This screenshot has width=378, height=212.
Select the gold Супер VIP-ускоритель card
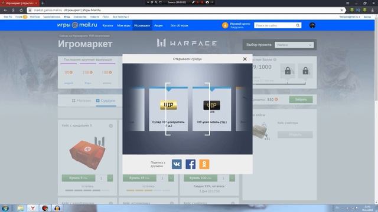[168, 109]
